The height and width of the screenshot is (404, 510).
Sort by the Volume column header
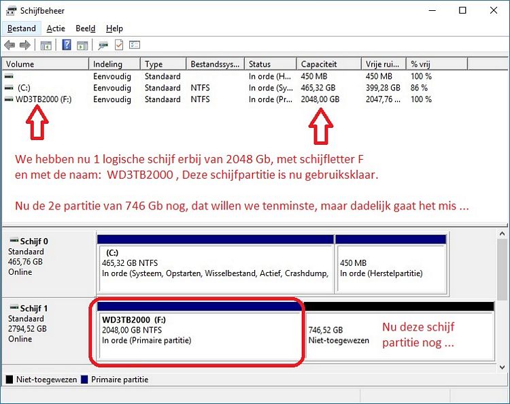click(x=46, y=64)
